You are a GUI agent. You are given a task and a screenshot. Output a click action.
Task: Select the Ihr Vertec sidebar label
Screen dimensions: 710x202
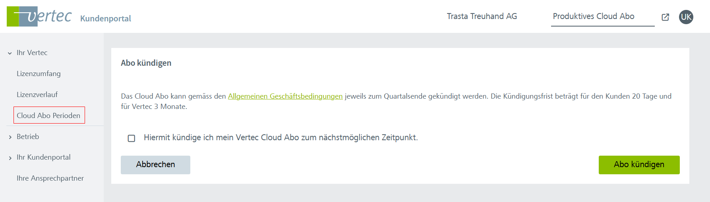point(32,53)
